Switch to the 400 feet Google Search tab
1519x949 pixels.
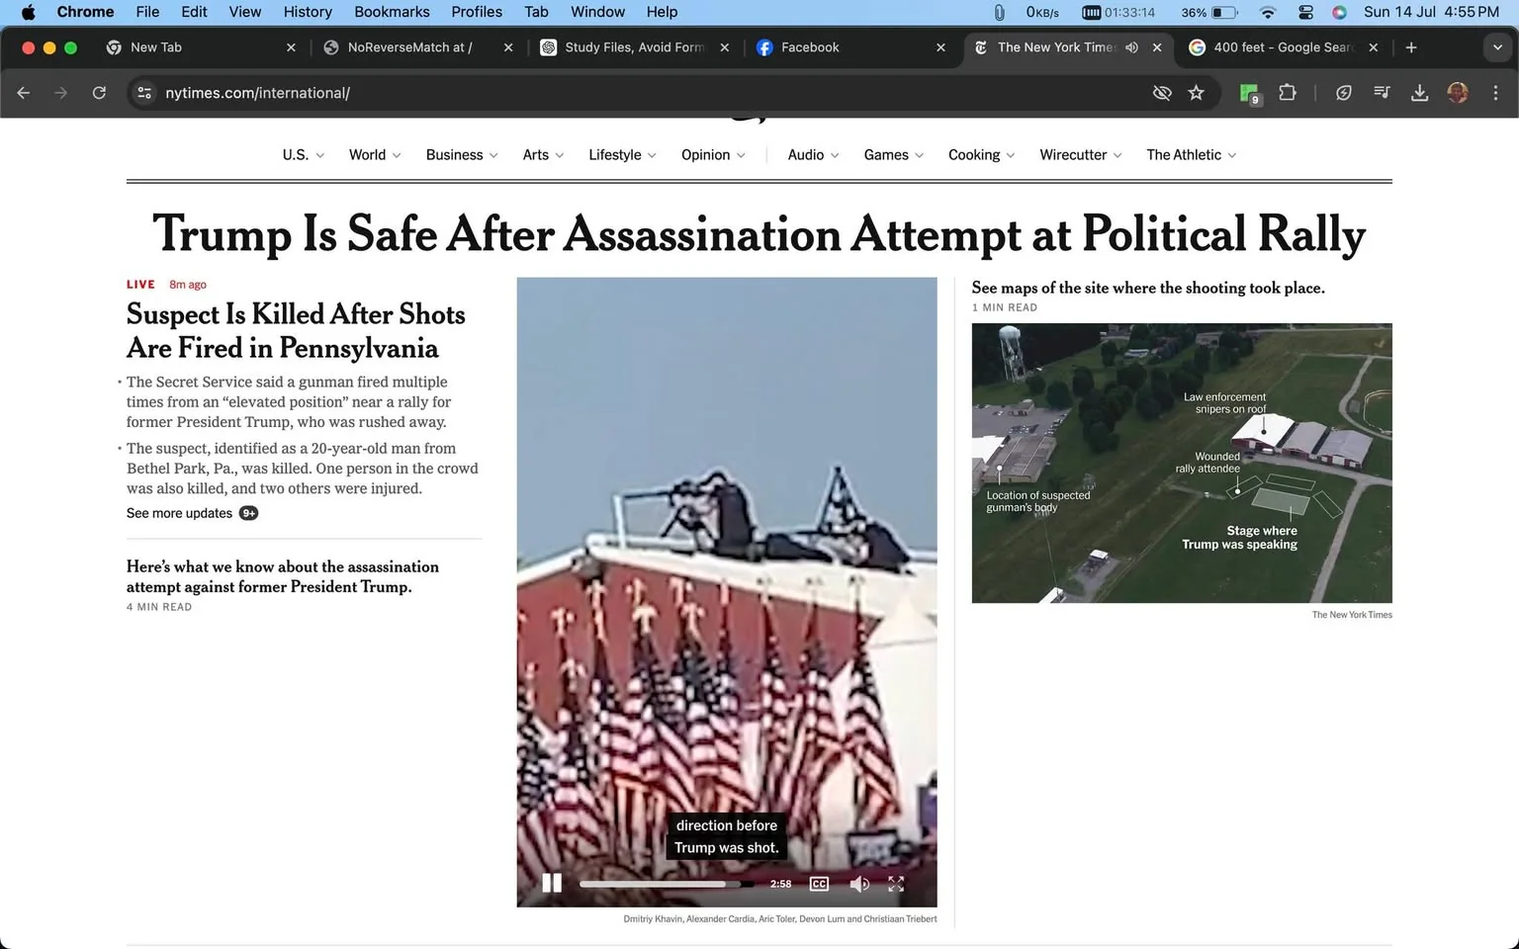1283,47
